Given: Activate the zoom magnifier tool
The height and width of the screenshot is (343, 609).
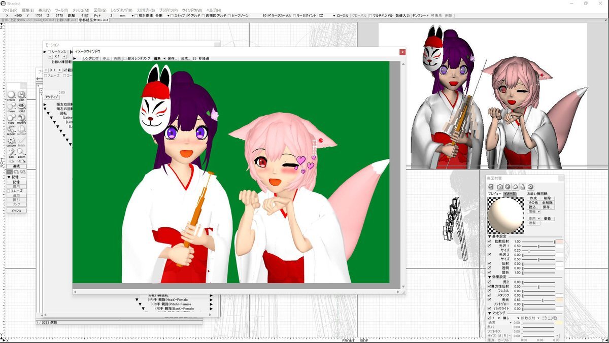Looking at the screenshot, I should (x=21, y=152).
